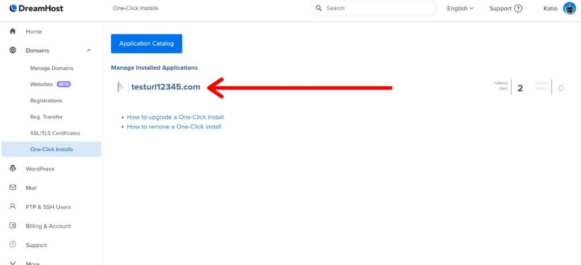Click the DreamHost logo icon

click(x=13, y=8)
